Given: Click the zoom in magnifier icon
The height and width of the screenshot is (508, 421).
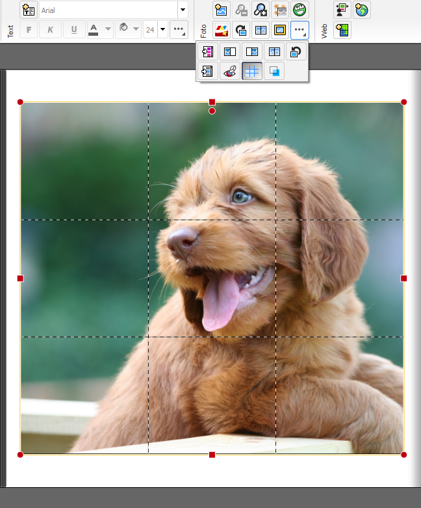Looking at the screenshot, I should (261, 10).
